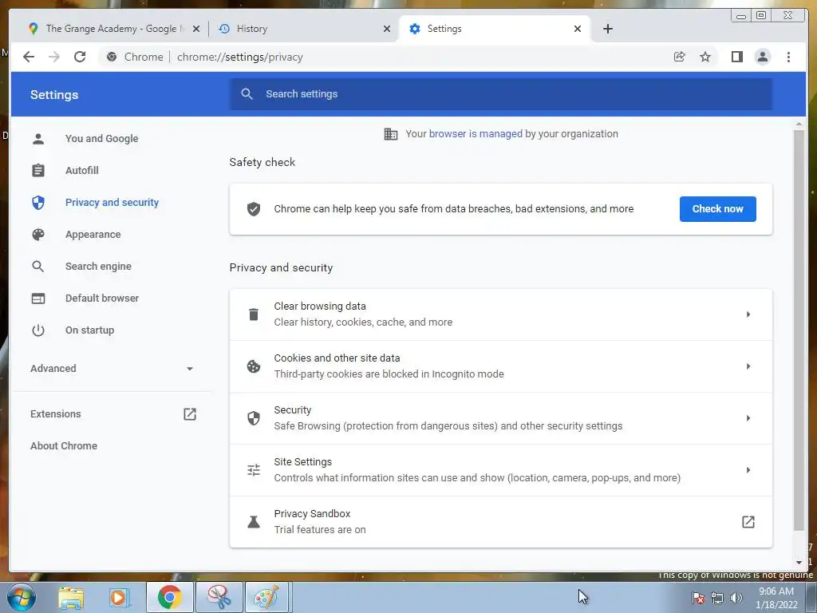This screenshot has width=817, height=613.
Task: Run safety check with Check now
Action: (717, 209)
